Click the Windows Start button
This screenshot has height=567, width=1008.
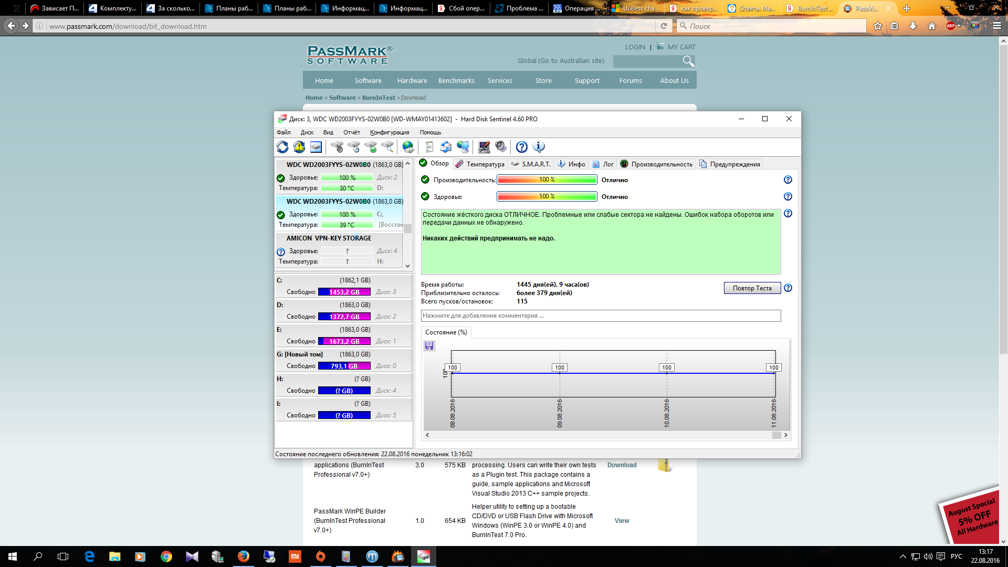click(x=13, y=556)
